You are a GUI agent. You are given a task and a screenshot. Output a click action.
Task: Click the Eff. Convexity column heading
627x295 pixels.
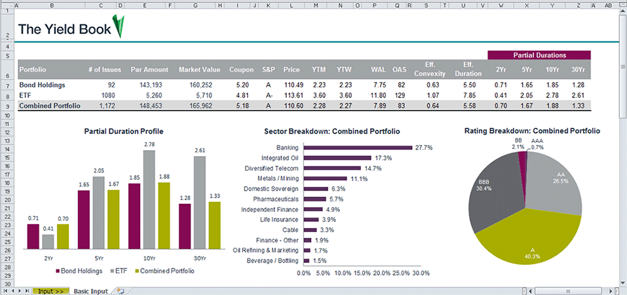(x=430, y=69)
